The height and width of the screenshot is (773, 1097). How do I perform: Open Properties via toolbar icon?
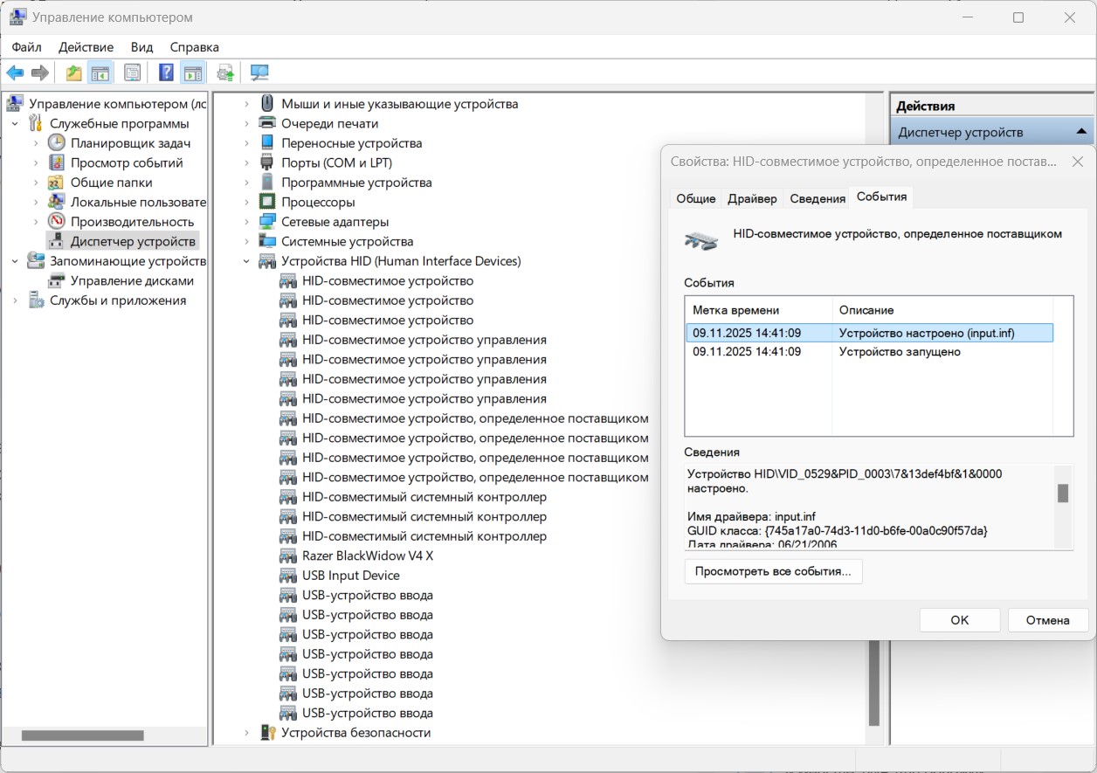coord(132,72)
